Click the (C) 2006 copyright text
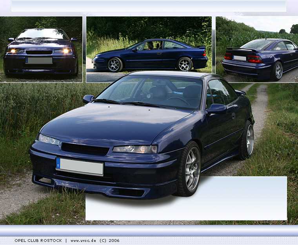298x245 pixels. click(109, 241)
